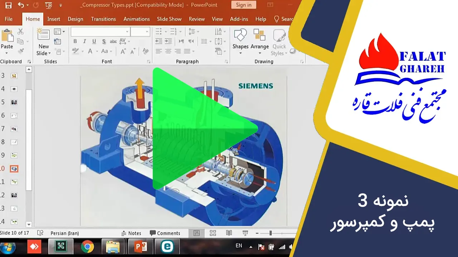This screenshot has width=458, height=257.
Task: Open the font name dropdown
Action: [127, 31]
